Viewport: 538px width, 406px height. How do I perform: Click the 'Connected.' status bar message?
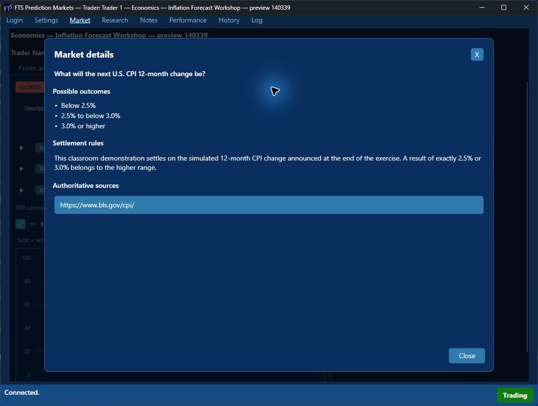pyautogui.click(x=21, y=393)
